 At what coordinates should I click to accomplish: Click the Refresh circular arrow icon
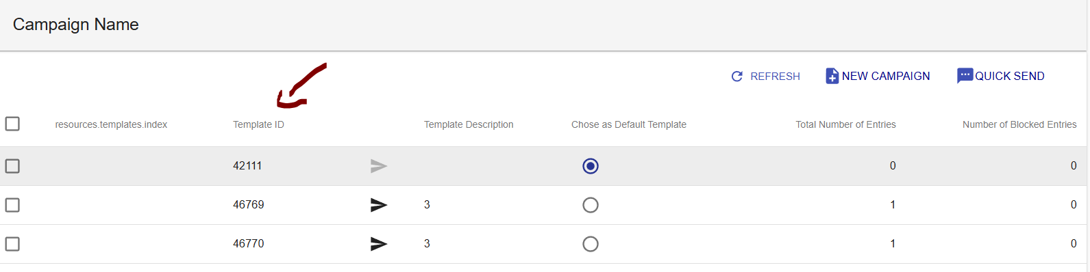[737, 77]
